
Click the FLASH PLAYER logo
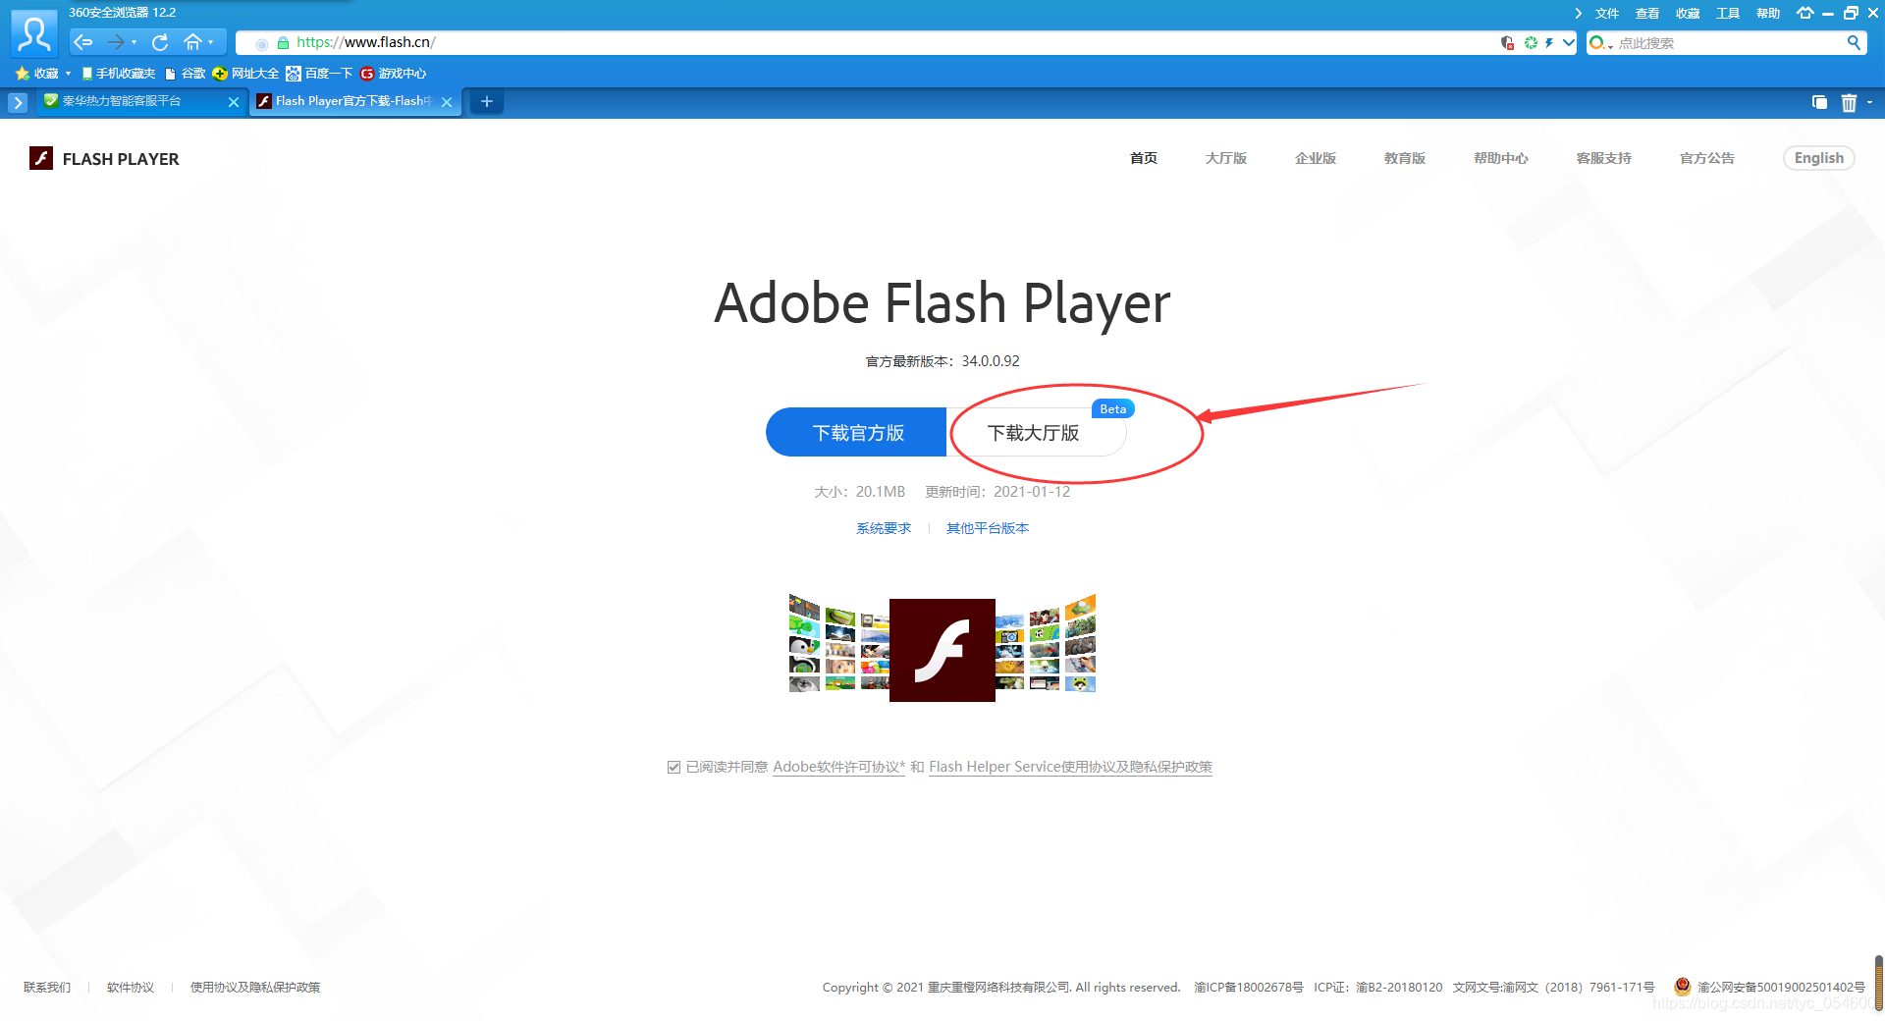coord(104,158)
